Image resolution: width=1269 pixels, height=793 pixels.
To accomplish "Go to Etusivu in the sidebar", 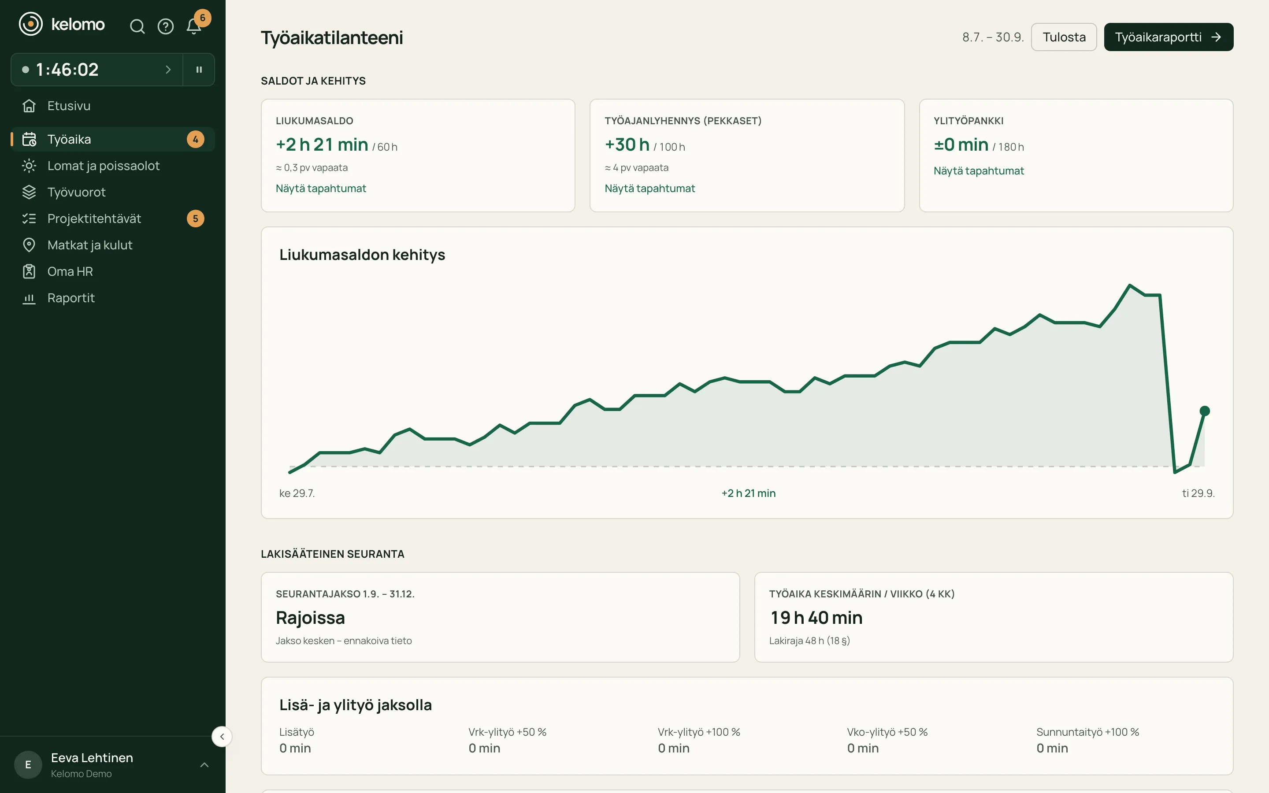I will click(113, 106).
